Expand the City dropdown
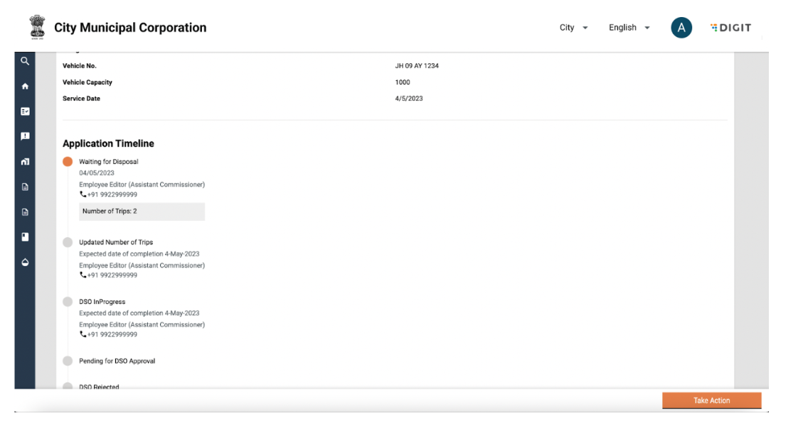Image resolution: width=803 pixels, height=428 pixels. pyautogui.click(x=573, y=28)
